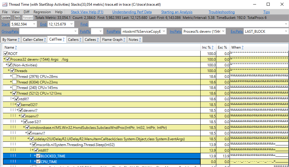Viewport: 289px width, 167px height.
Task: Click the Inc % column header
Action: 208,47
